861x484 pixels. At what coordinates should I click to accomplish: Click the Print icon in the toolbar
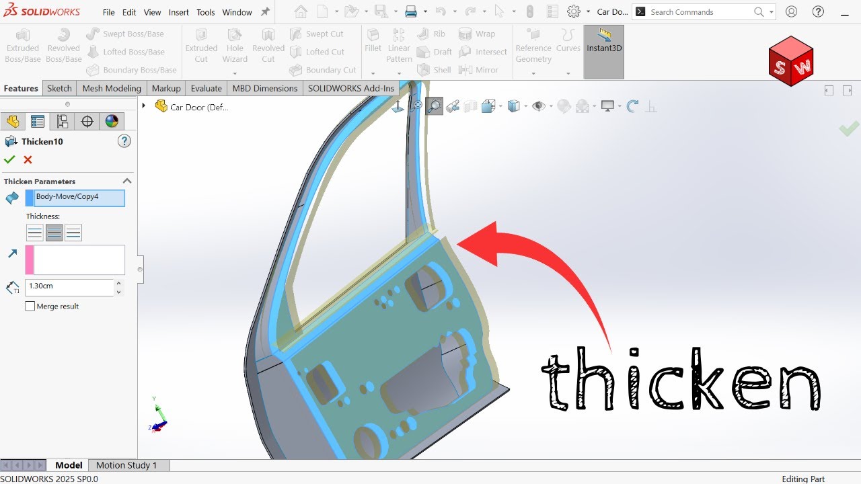coord(410,11)
